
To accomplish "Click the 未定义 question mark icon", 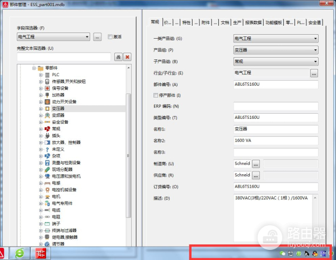I will [x=48, y=150].
